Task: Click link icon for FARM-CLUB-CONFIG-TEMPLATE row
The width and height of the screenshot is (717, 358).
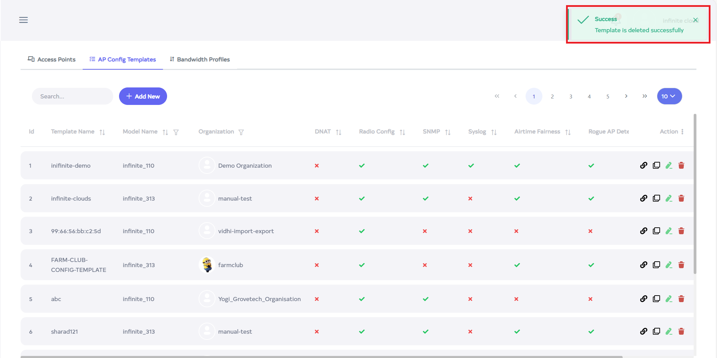Action: click(x=644, y=265)
